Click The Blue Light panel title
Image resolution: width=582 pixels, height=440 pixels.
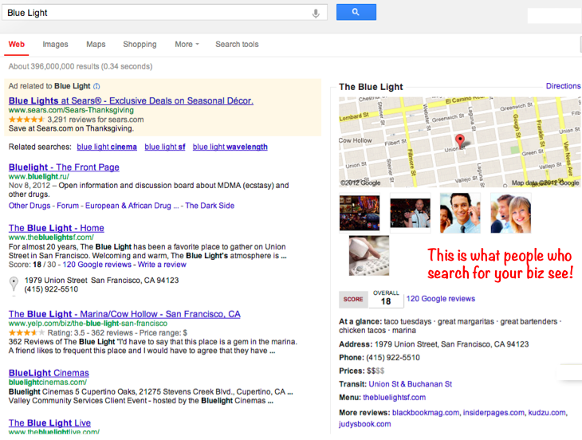[371, 87]
